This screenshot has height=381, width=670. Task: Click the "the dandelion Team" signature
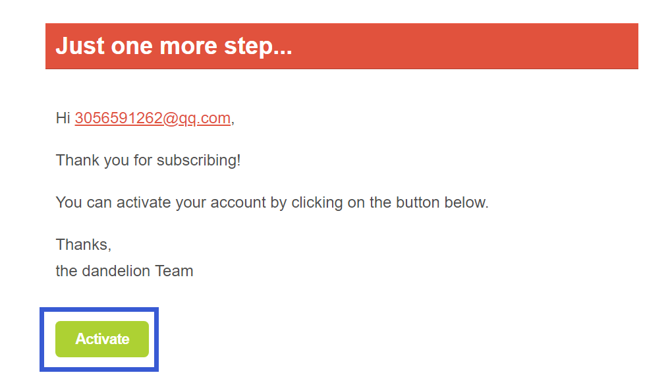(125, 271)
